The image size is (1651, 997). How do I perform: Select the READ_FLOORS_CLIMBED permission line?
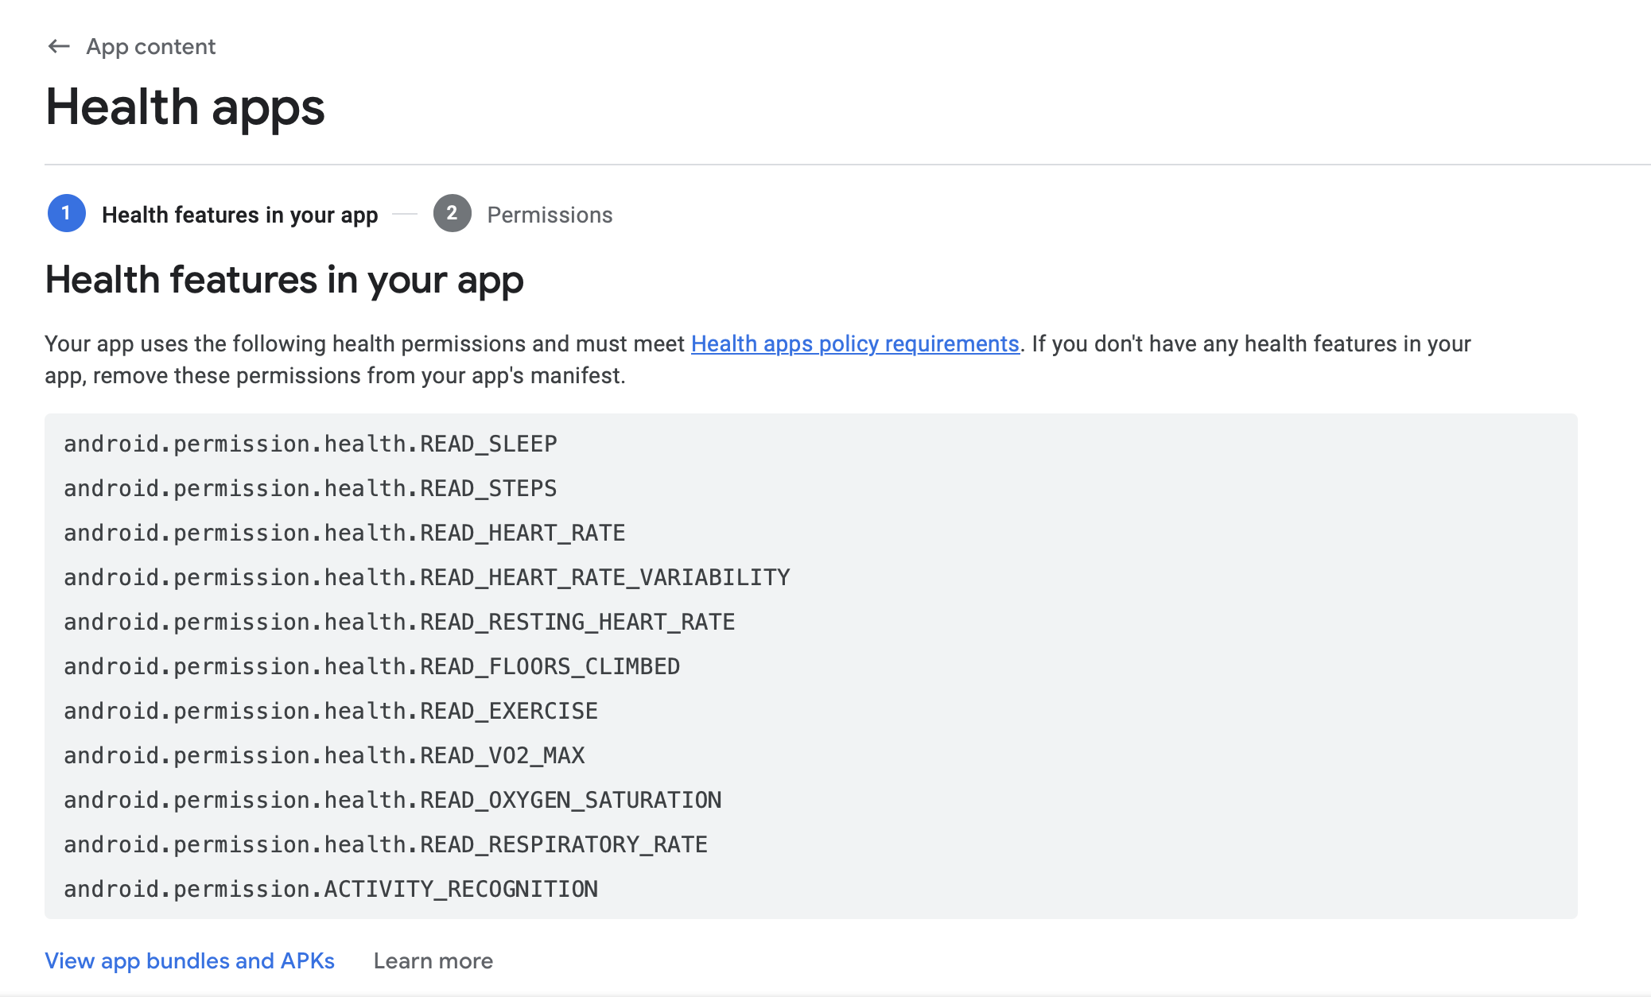click(371, 666)
